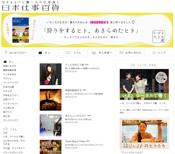Image resolution: width=175 pixels, height=154 pixels.
Task: Select 日本の伝統 category
Action: [x=8, y=87]
